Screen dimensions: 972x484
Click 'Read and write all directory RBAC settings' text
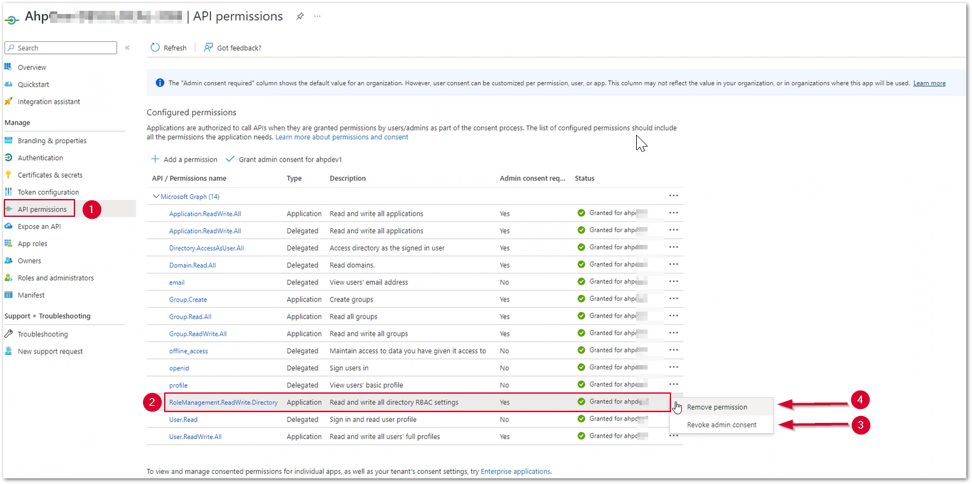point(394,403)
